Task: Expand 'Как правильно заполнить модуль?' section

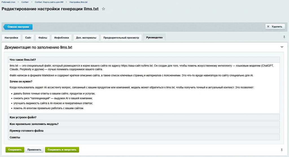Action: pos(144,124)
